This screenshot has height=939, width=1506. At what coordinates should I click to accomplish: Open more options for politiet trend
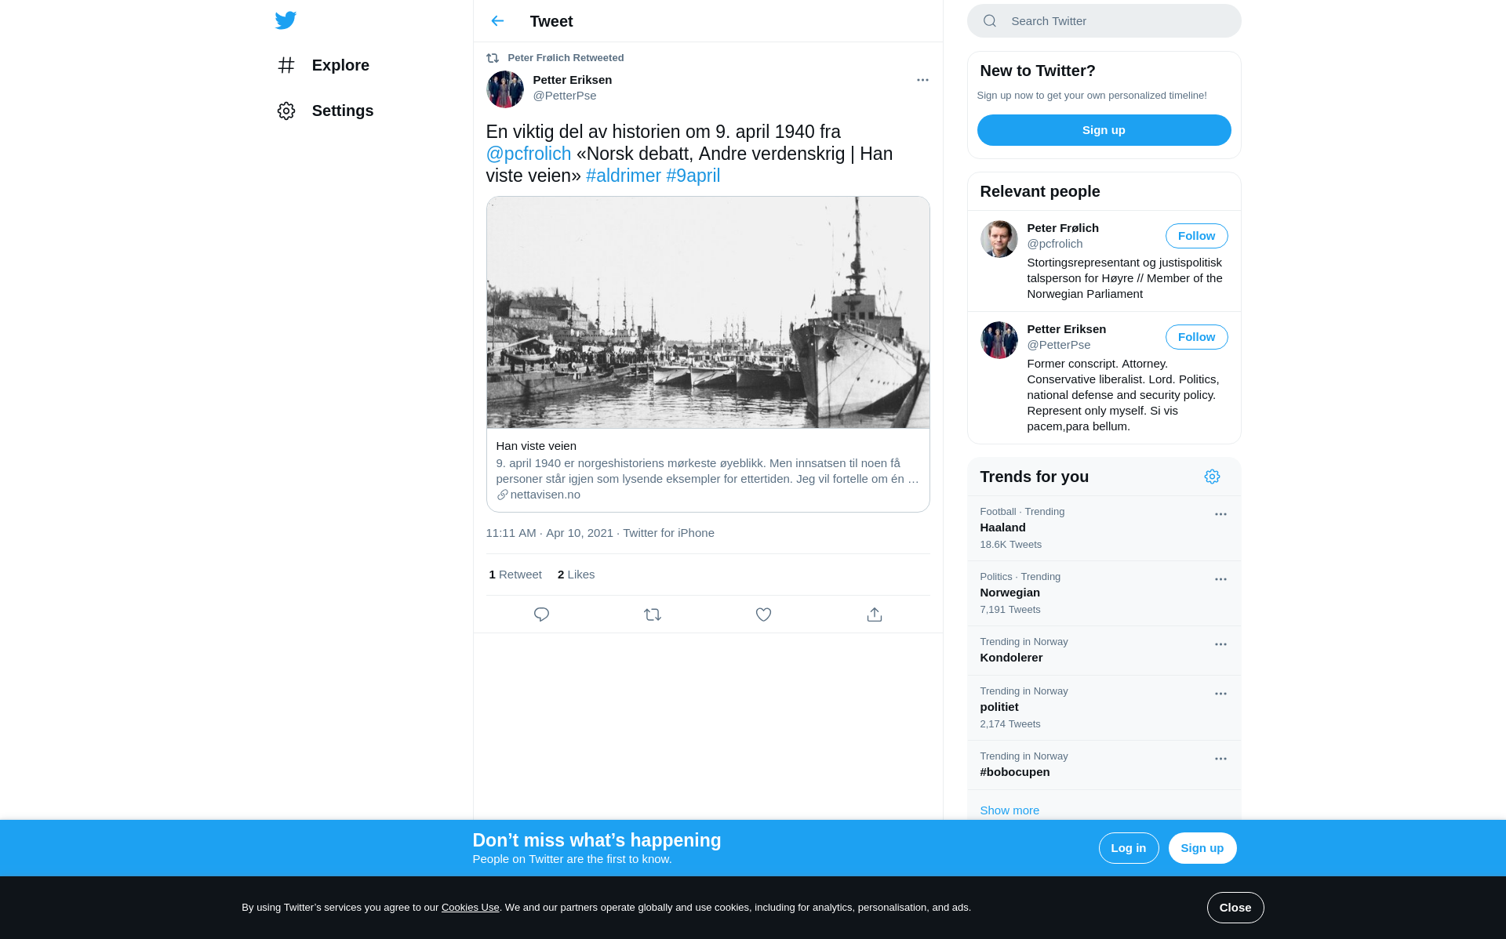1220,694
